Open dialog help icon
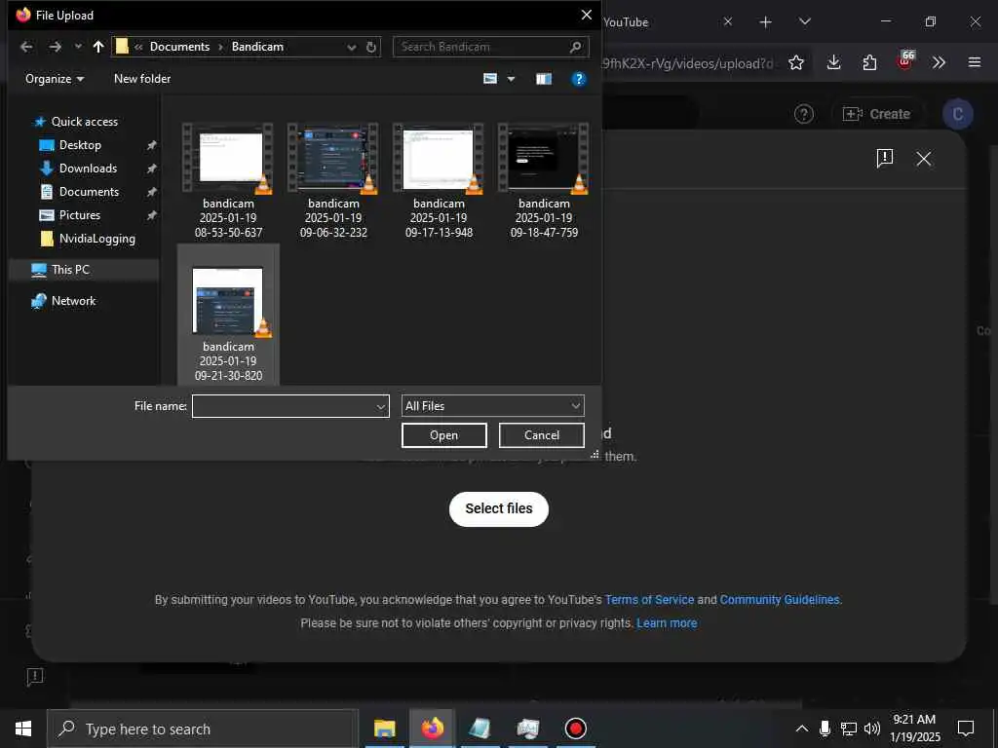Image resolution: width=998 pixels, height=748 pixels. pos(579,79)
